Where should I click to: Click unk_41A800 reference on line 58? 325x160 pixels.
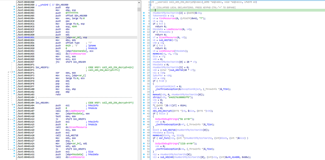click(x=233, y=157)
